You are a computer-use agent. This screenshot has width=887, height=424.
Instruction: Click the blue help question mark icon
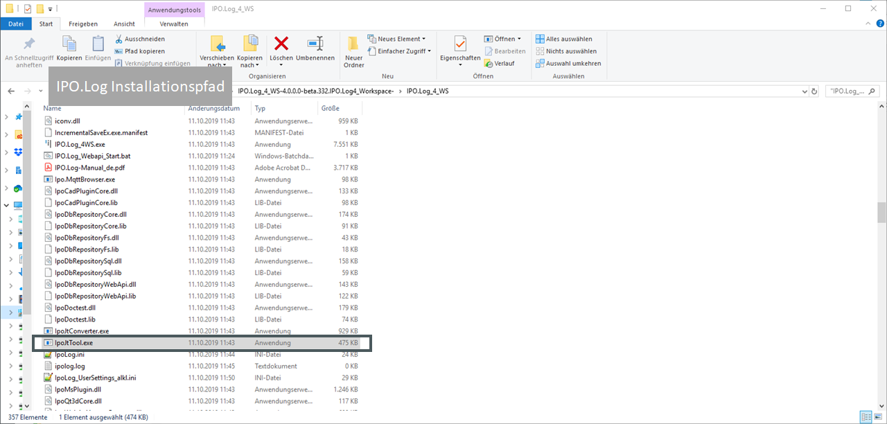tap(879, 24)
